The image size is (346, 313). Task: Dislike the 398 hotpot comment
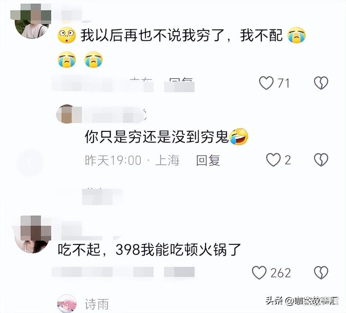pos(321,273)
